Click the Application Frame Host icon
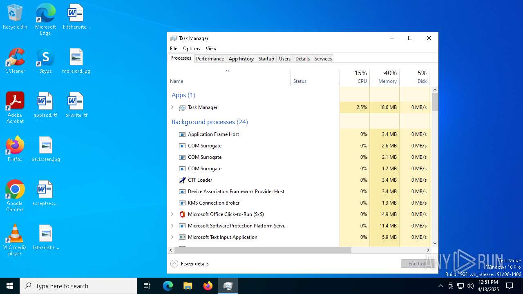 (x=182, y=134)
